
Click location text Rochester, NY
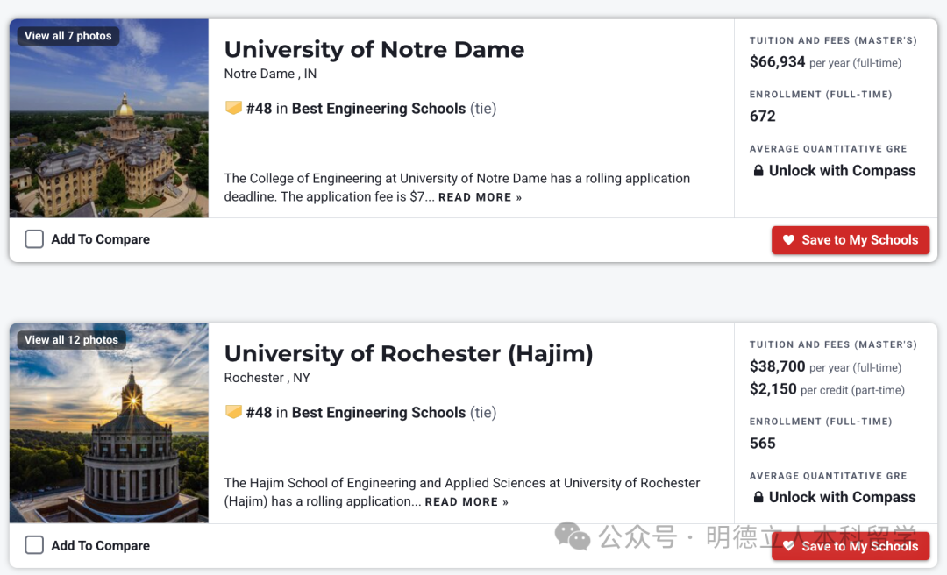pyautogui.click(x=267, y=378)
